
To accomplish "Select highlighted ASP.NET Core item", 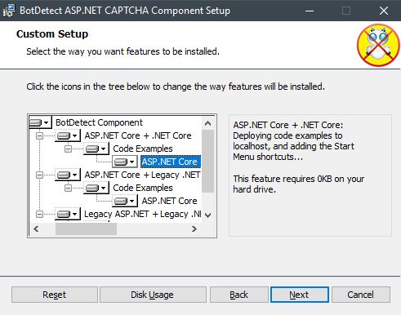I will tap(171, 162).
